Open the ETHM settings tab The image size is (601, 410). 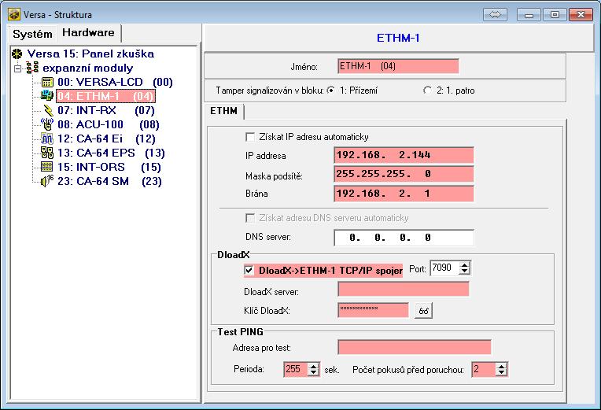click(x=224, y=111)
